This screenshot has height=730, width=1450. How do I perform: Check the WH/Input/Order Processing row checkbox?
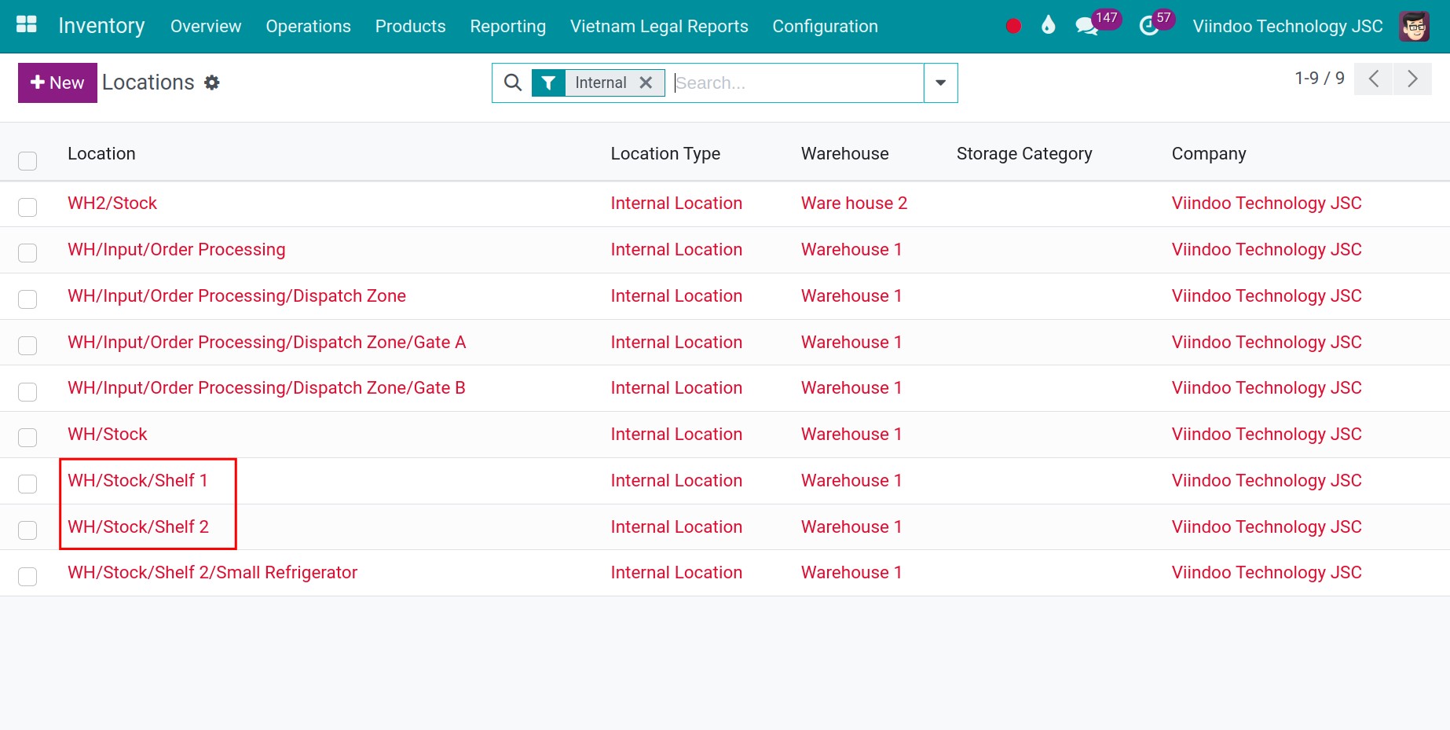click(27, 253)
